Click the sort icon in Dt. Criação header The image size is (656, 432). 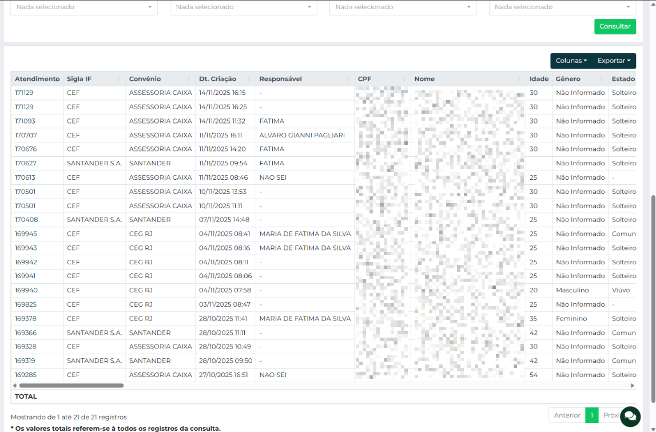[x=249, y=79]
